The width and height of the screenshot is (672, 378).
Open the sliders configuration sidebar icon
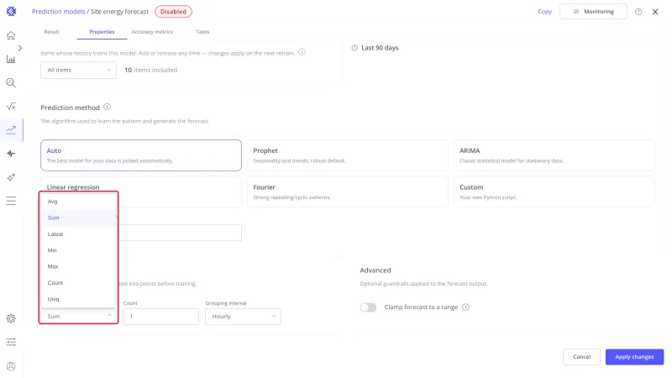pyautogui.click(x=11, y=342)
